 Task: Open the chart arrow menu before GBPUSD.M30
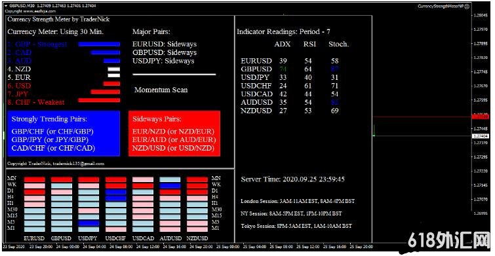click(x=6, y=6)
